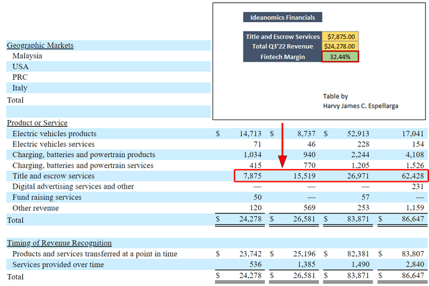This screenshot has width=429, height=286.
Task: Select the Fintech Margin label cell
Action: click(x=283, y=56)
